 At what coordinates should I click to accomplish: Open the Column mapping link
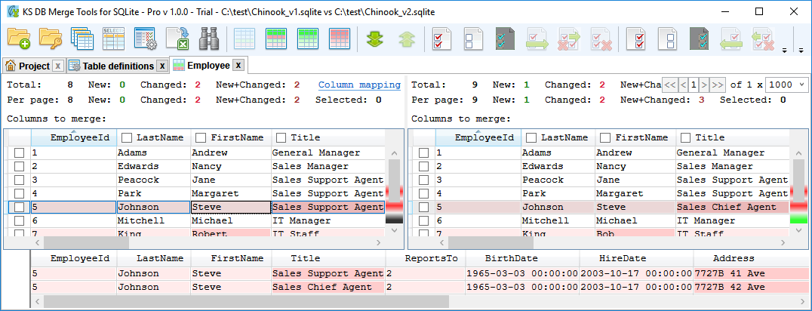[359, 85]
